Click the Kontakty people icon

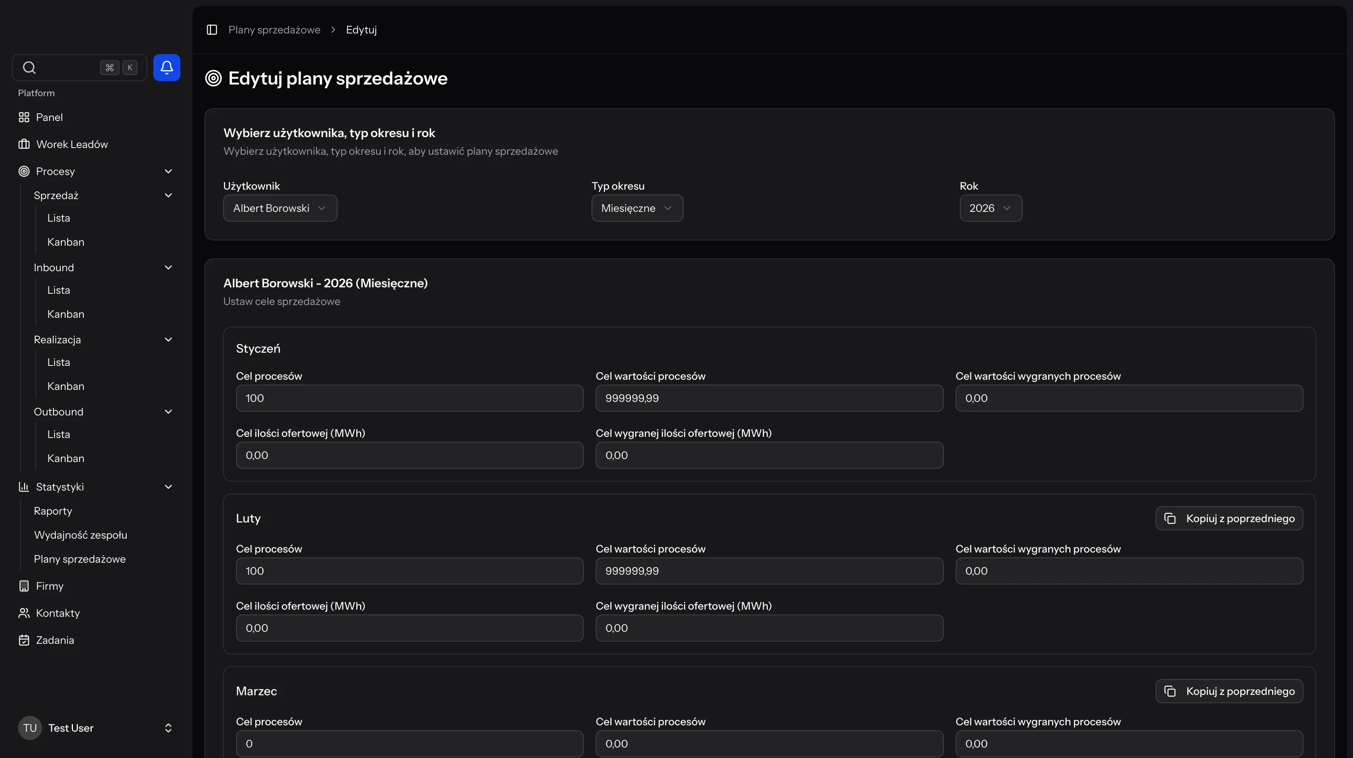click(24, 613)
